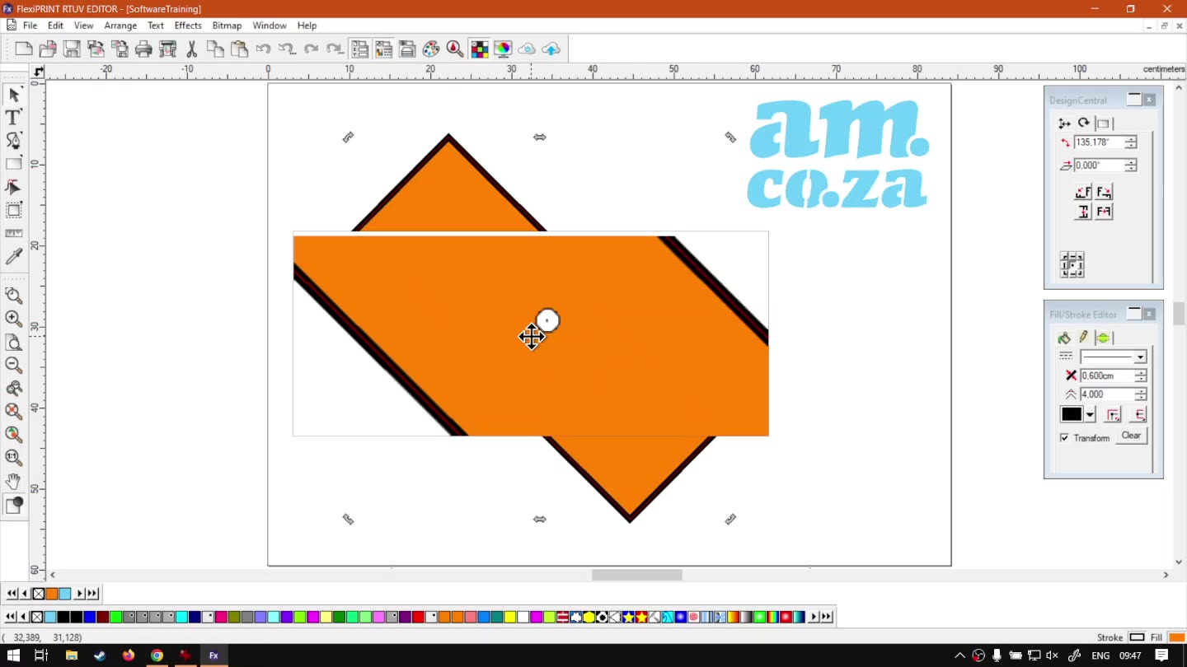Activate the Hand pan tool
Image resolution: width=1187 pixels, height=667 pixels.
(13, 482)
